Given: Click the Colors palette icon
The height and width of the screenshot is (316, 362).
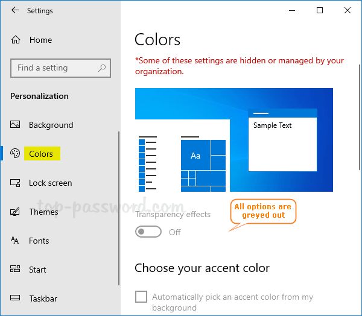Looking at the screenshot, I should [x=16, y=154].
